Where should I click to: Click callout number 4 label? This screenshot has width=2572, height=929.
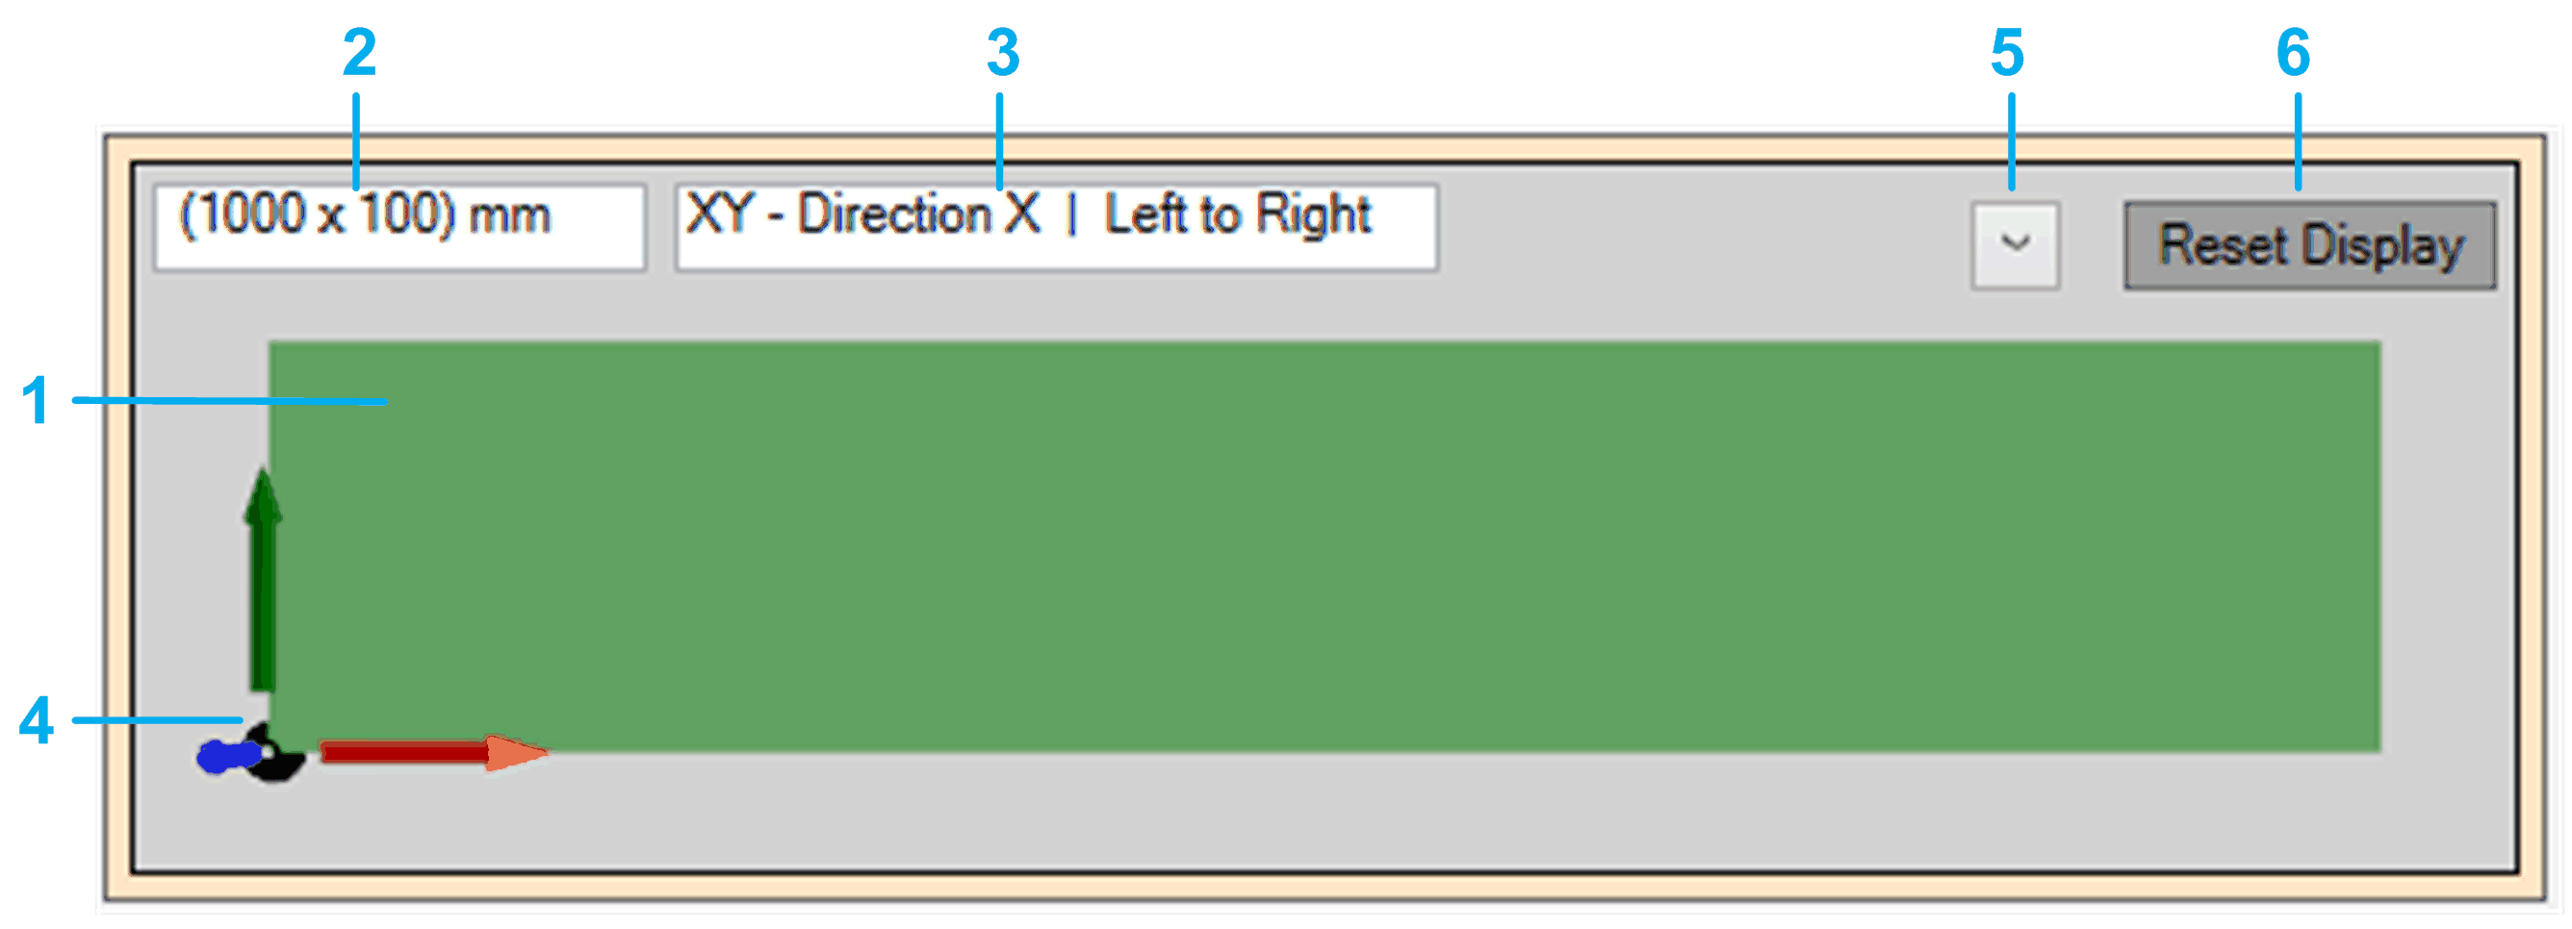pos(36,720)
